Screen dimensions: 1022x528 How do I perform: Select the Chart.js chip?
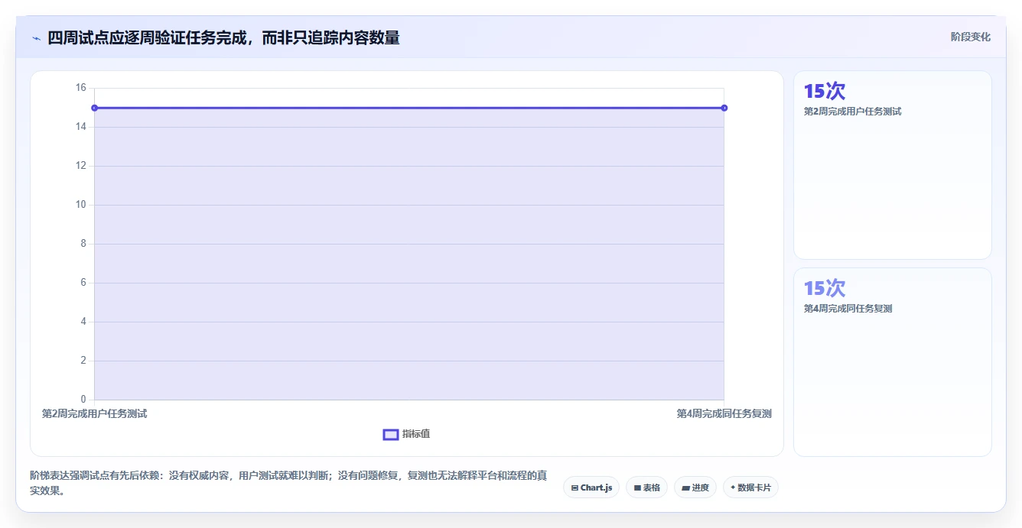pyautogui.click(x=591, y=488)
